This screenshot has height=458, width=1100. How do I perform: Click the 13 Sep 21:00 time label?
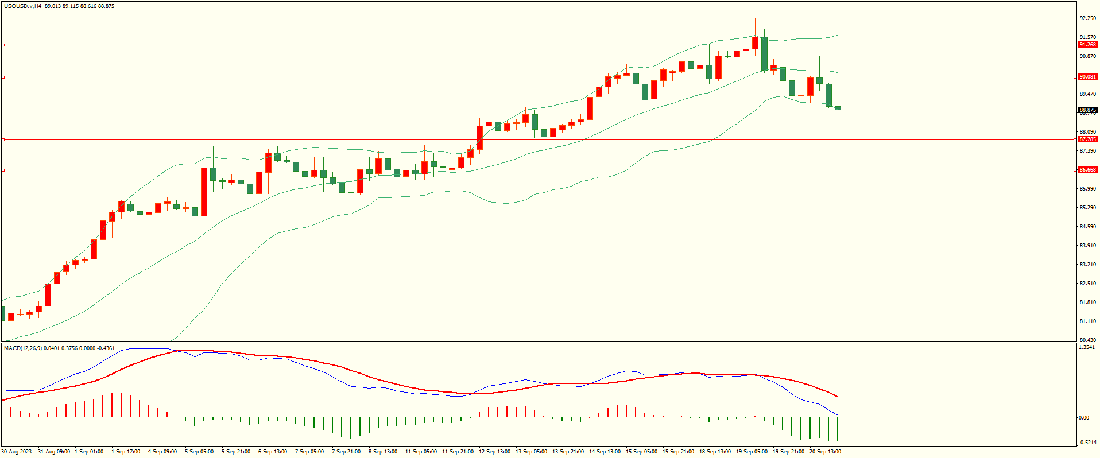[x=568, y=452]
